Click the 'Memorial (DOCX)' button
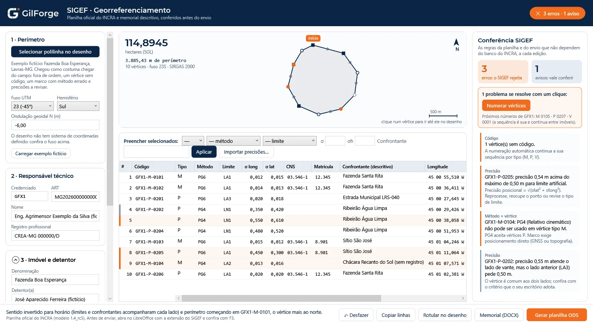 [x=499, y=315]
